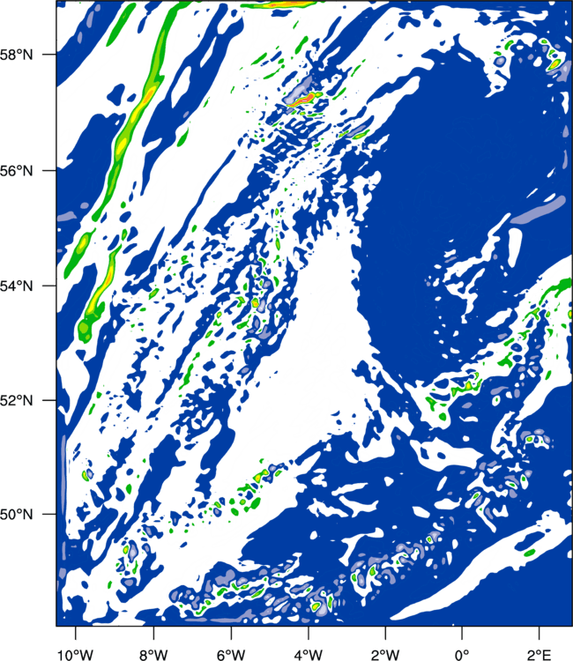Click the 8°W longitude label
Viewport: 573px width, 661px height.
click(153, 655)
